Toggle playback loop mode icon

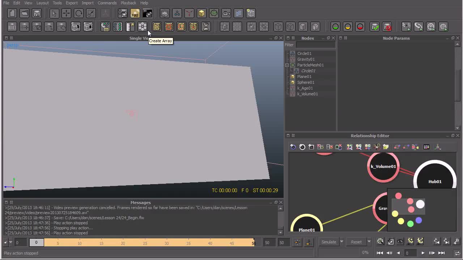click(x=457, y=253)
